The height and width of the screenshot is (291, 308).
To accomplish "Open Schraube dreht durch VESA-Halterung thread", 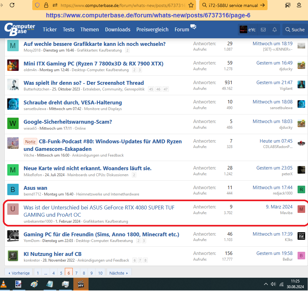I will click(73, 102).
